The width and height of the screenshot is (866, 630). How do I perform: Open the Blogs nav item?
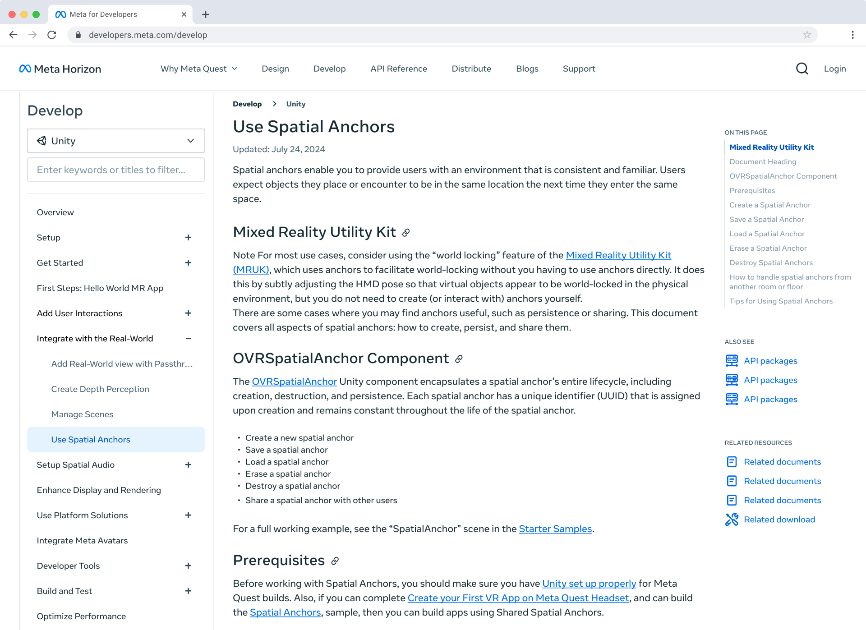[x=527, y=69]
